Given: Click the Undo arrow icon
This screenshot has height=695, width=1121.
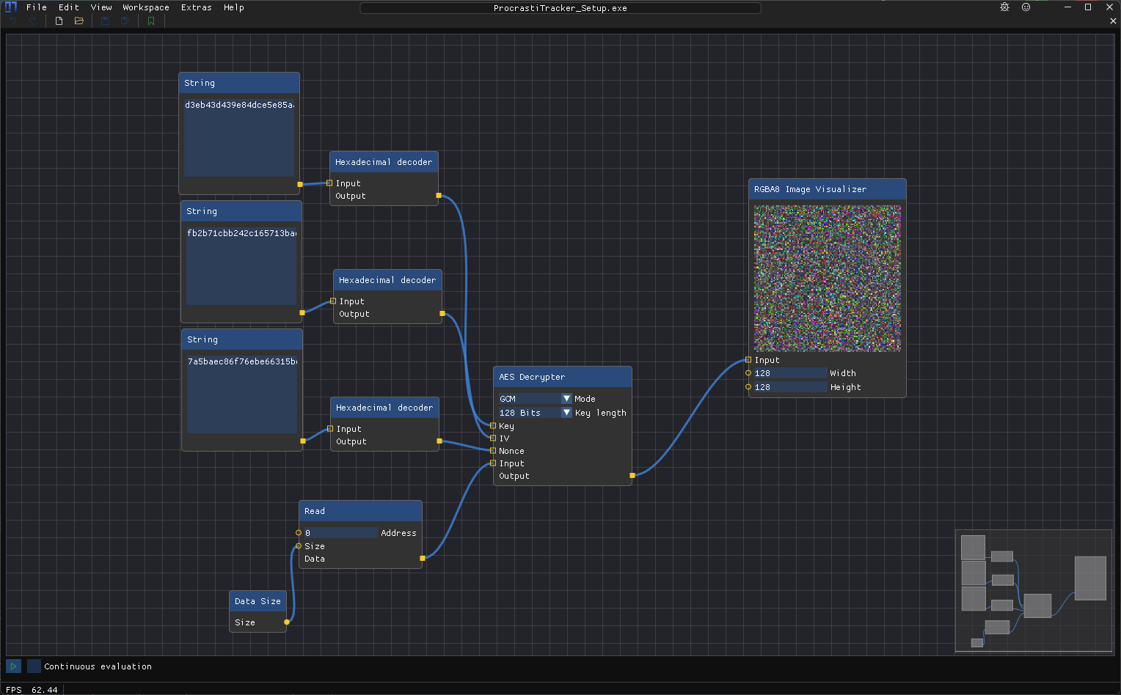Looking at the screenshot, I should click(12, 21).
